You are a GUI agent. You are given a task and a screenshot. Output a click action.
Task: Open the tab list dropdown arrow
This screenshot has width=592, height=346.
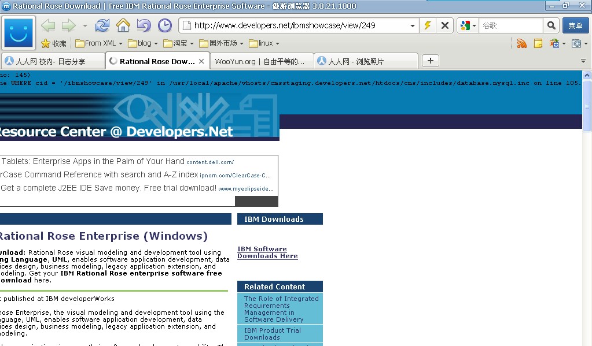(x=583, y=61)
